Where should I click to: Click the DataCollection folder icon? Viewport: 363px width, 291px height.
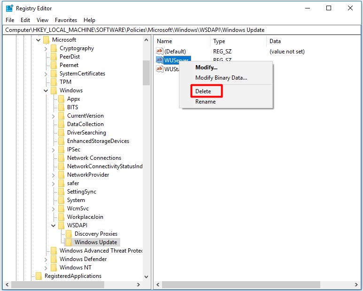point(62,124)
